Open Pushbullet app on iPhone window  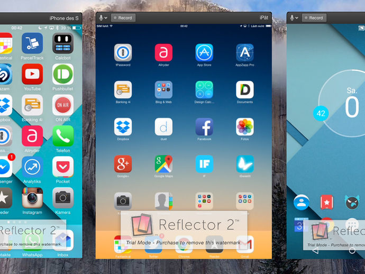coord(63,74)
